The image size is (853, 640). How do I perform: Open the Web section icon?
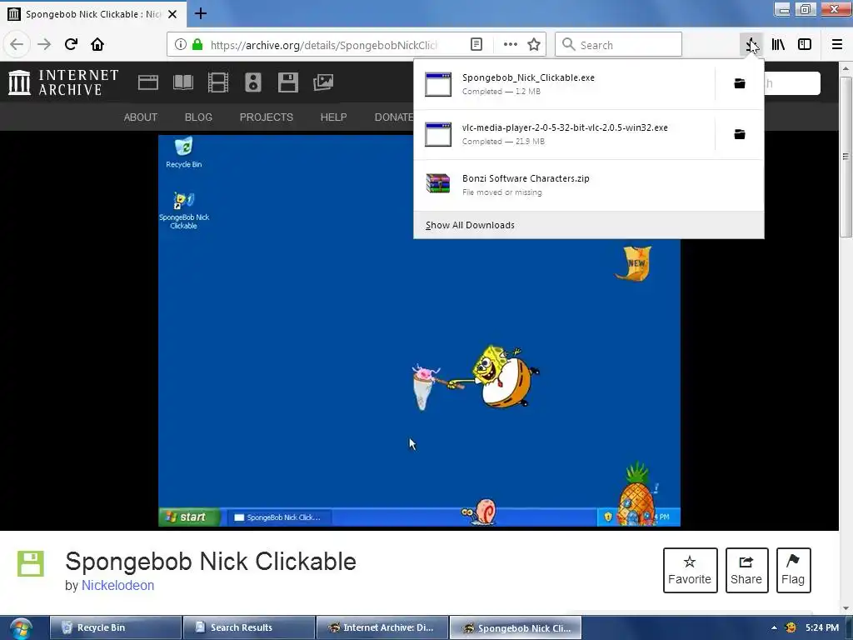point(148,82)
